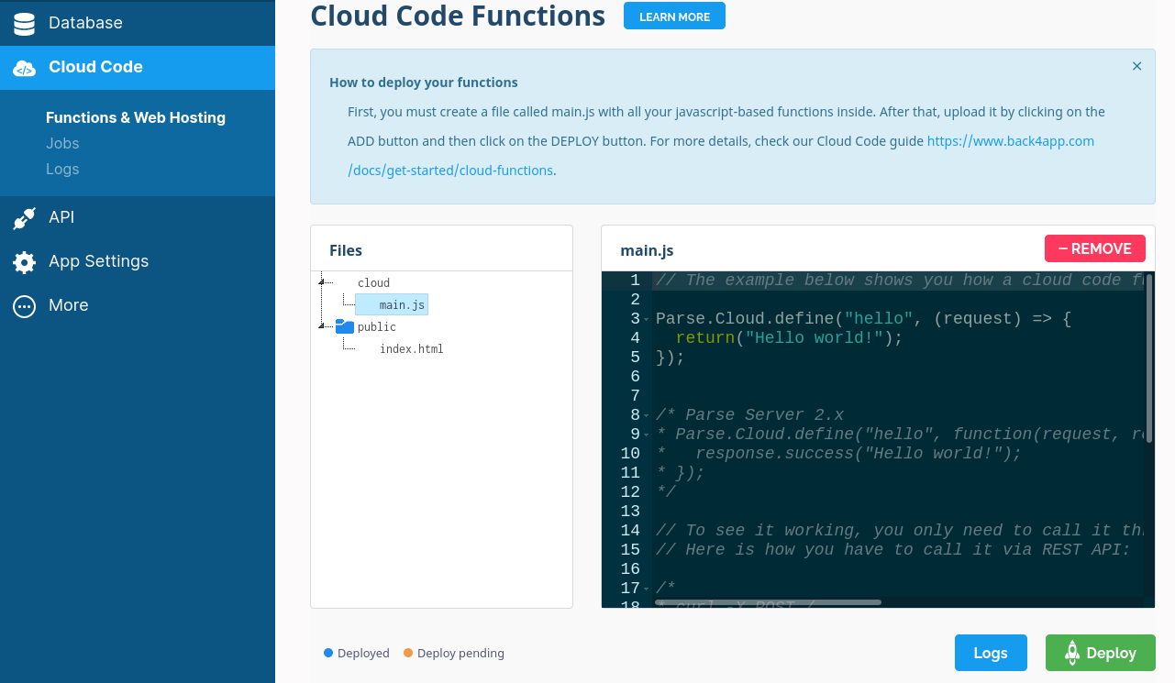Click the editor's horizontal scrollbar
1175x683 pixels.
[769, 602]
